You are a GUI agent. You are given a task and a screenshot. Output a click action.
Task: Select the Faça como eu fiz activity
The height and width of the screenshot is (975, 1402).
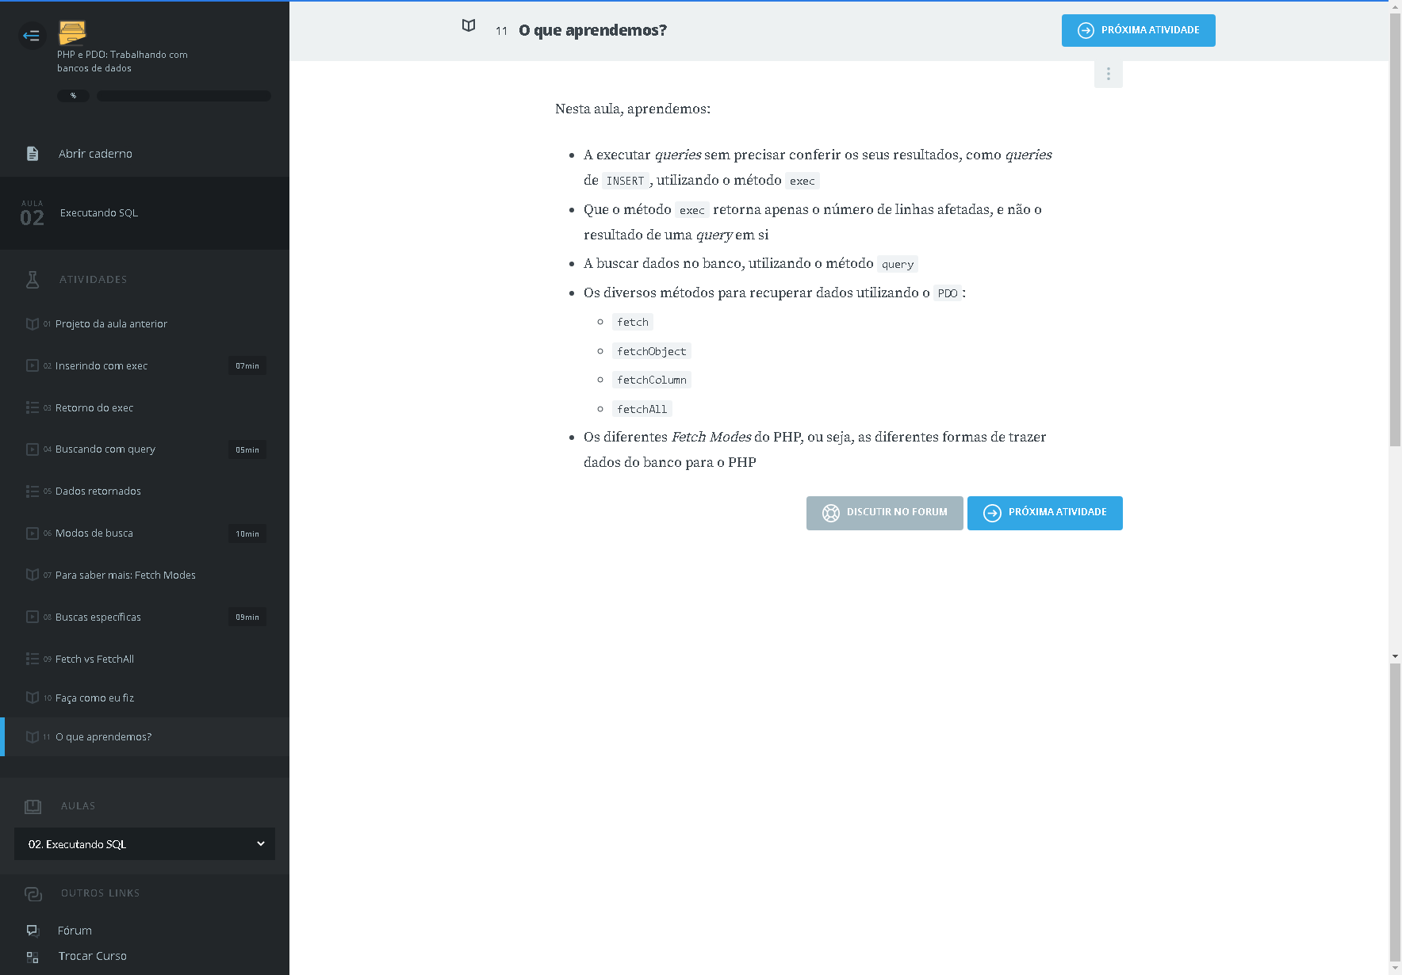94,698
